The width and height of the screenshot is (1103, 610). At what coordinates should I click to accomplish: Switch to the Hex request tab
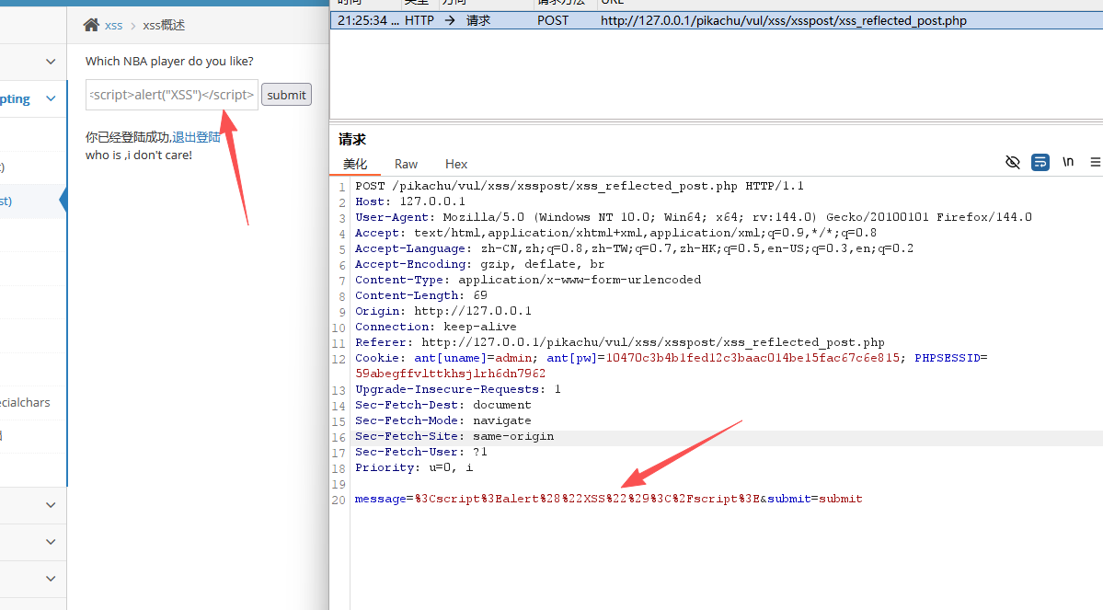point(456,164)
